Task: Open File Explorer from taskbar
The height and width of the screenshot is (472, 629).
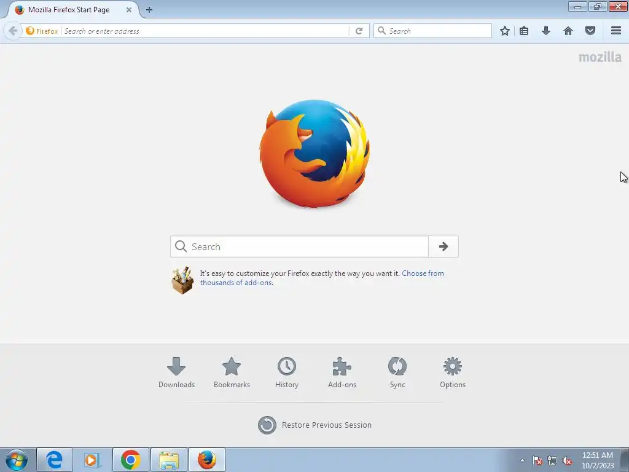Action: tap(169, 460)
